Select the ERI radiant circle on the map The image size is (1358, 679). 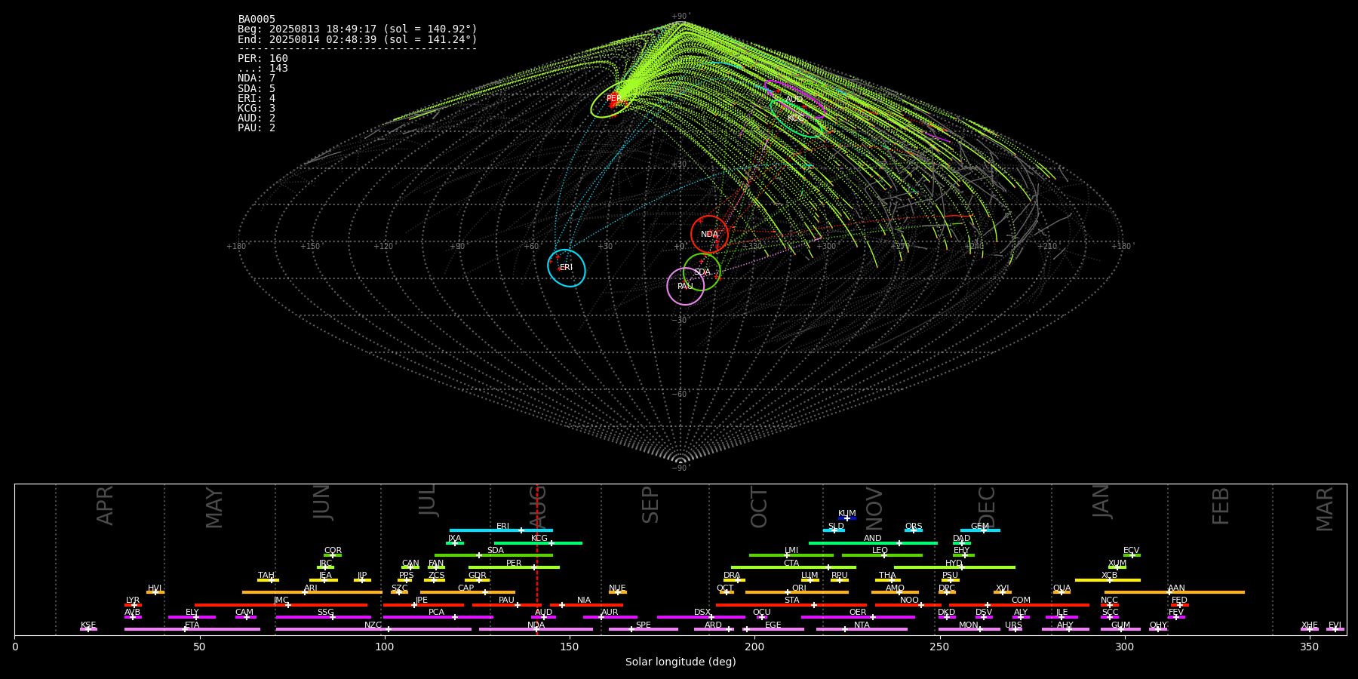click(x=567, y=268)
